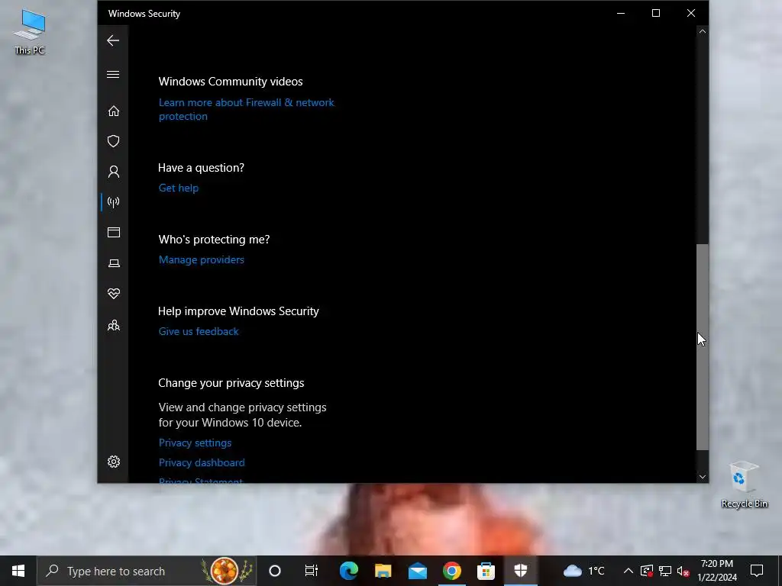
Task: Show hidden system tray icons
Action: click(x=629, y=571)
